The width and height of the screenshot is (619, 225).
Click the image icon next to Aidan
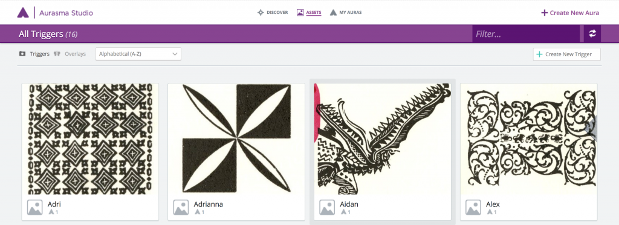click(327, 207)
